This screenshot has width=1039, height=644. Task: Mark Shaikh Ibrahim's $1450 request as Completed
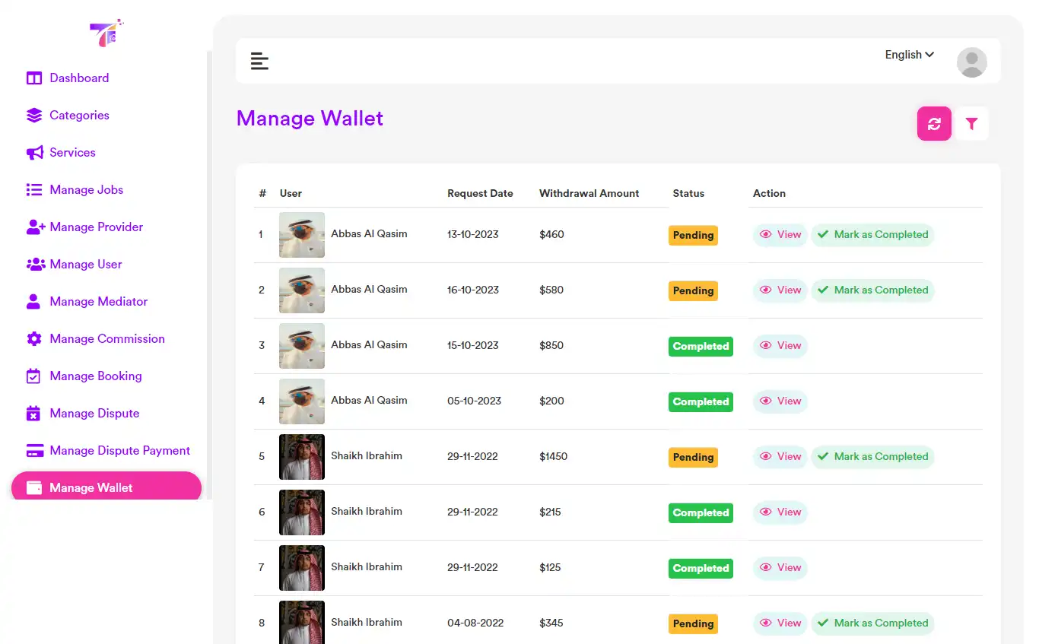tap(872, 457)
